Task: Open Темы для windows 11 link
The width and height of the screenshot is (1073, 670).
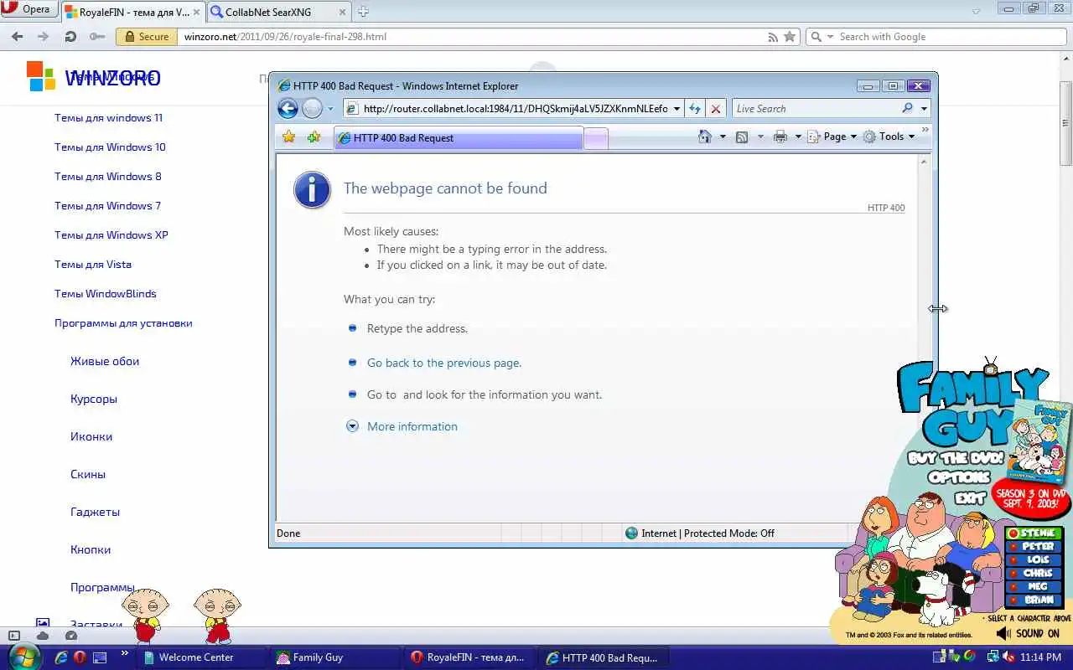Action: click(x=109, y=118)
